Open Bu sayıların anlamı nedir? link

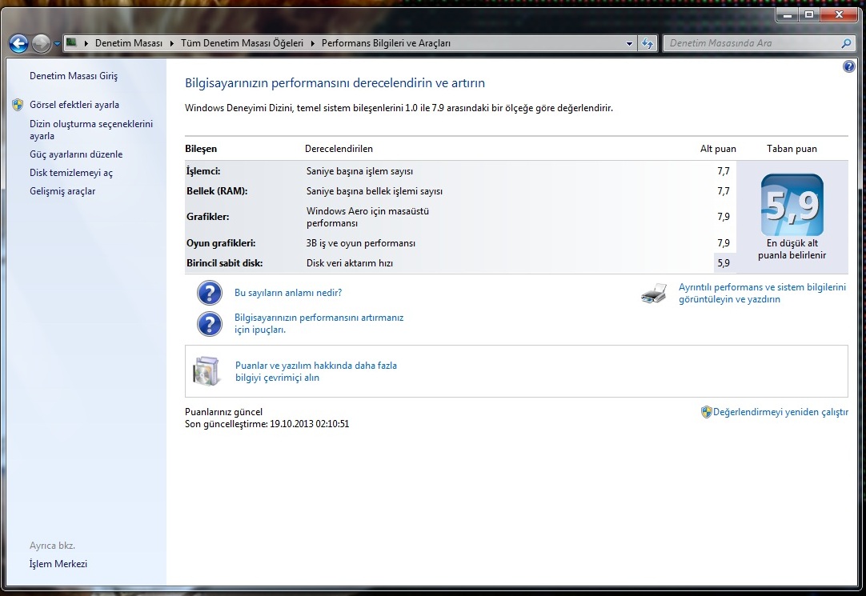pos(288,293)
